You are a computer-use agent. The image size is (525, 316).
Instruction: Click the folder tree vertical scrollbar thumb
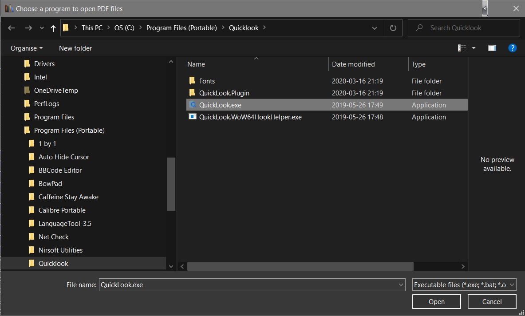click(171, 184)
